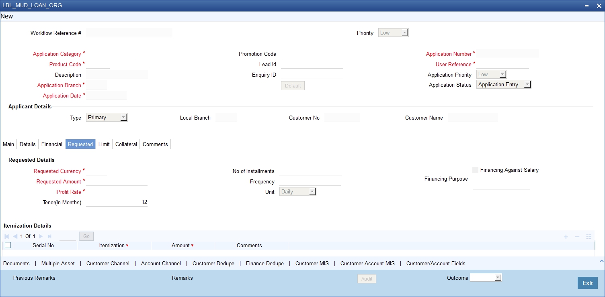The height and width of the screenshot is (297, 605).
Task: Tick the Financing Against Salary checkbox
Action: (476, 170)
